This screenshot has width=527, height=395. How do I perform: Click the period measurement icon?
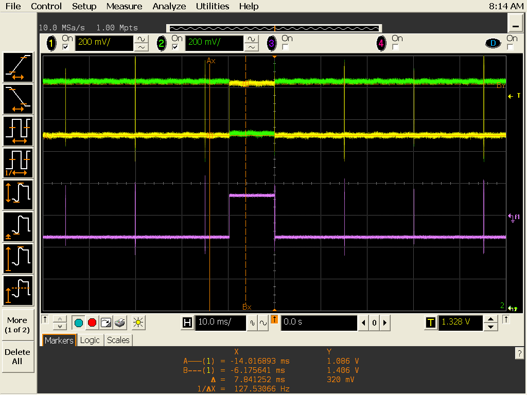[19, 131]
